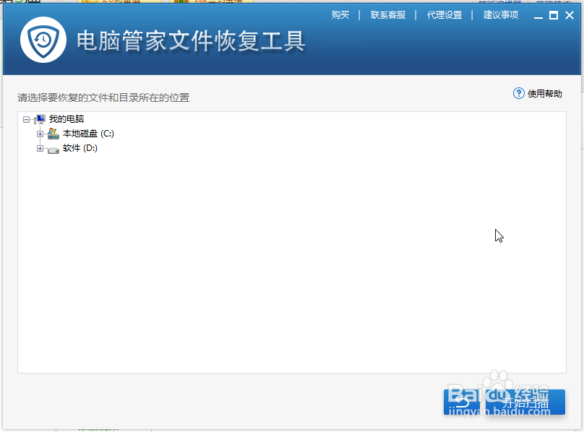Image resolution: width=584 pixels, height=432 pixels.
Task: Click the My Computer icon in tree
Action: point(40,119)
